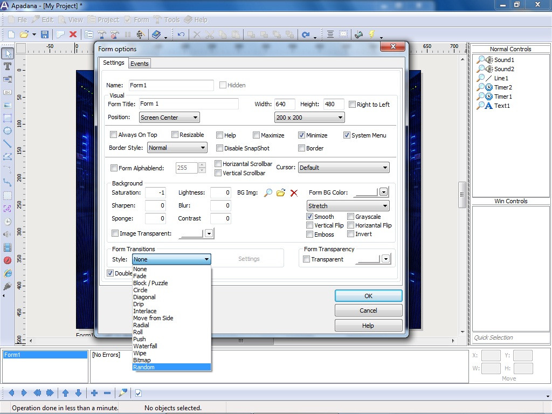Choose Waterfall from transition style list
The height and width of the screenshot is (414, 552).
click(x=145, y=346)
